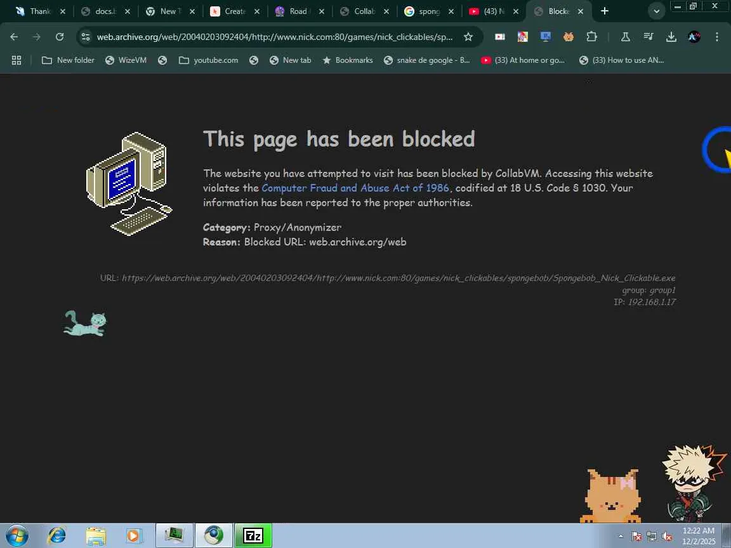The height and width of the screenshot is (548, 731).
Task: Open Windows Explorer from taskbar
Action: tap(96, 535)
